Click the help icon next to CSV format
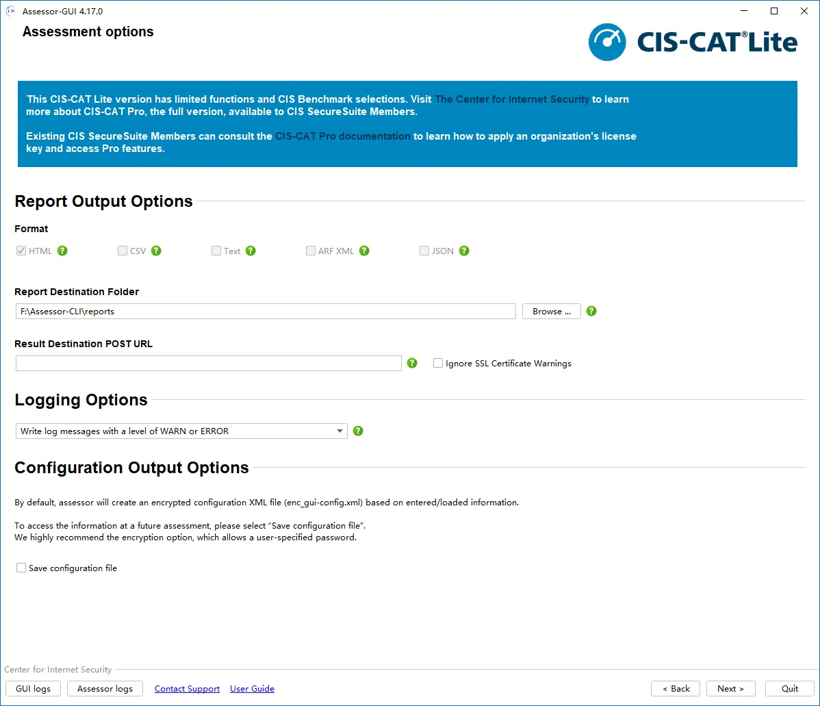Image resolution: width=820 pixels, height=706 pixels. tap(156, 251)
